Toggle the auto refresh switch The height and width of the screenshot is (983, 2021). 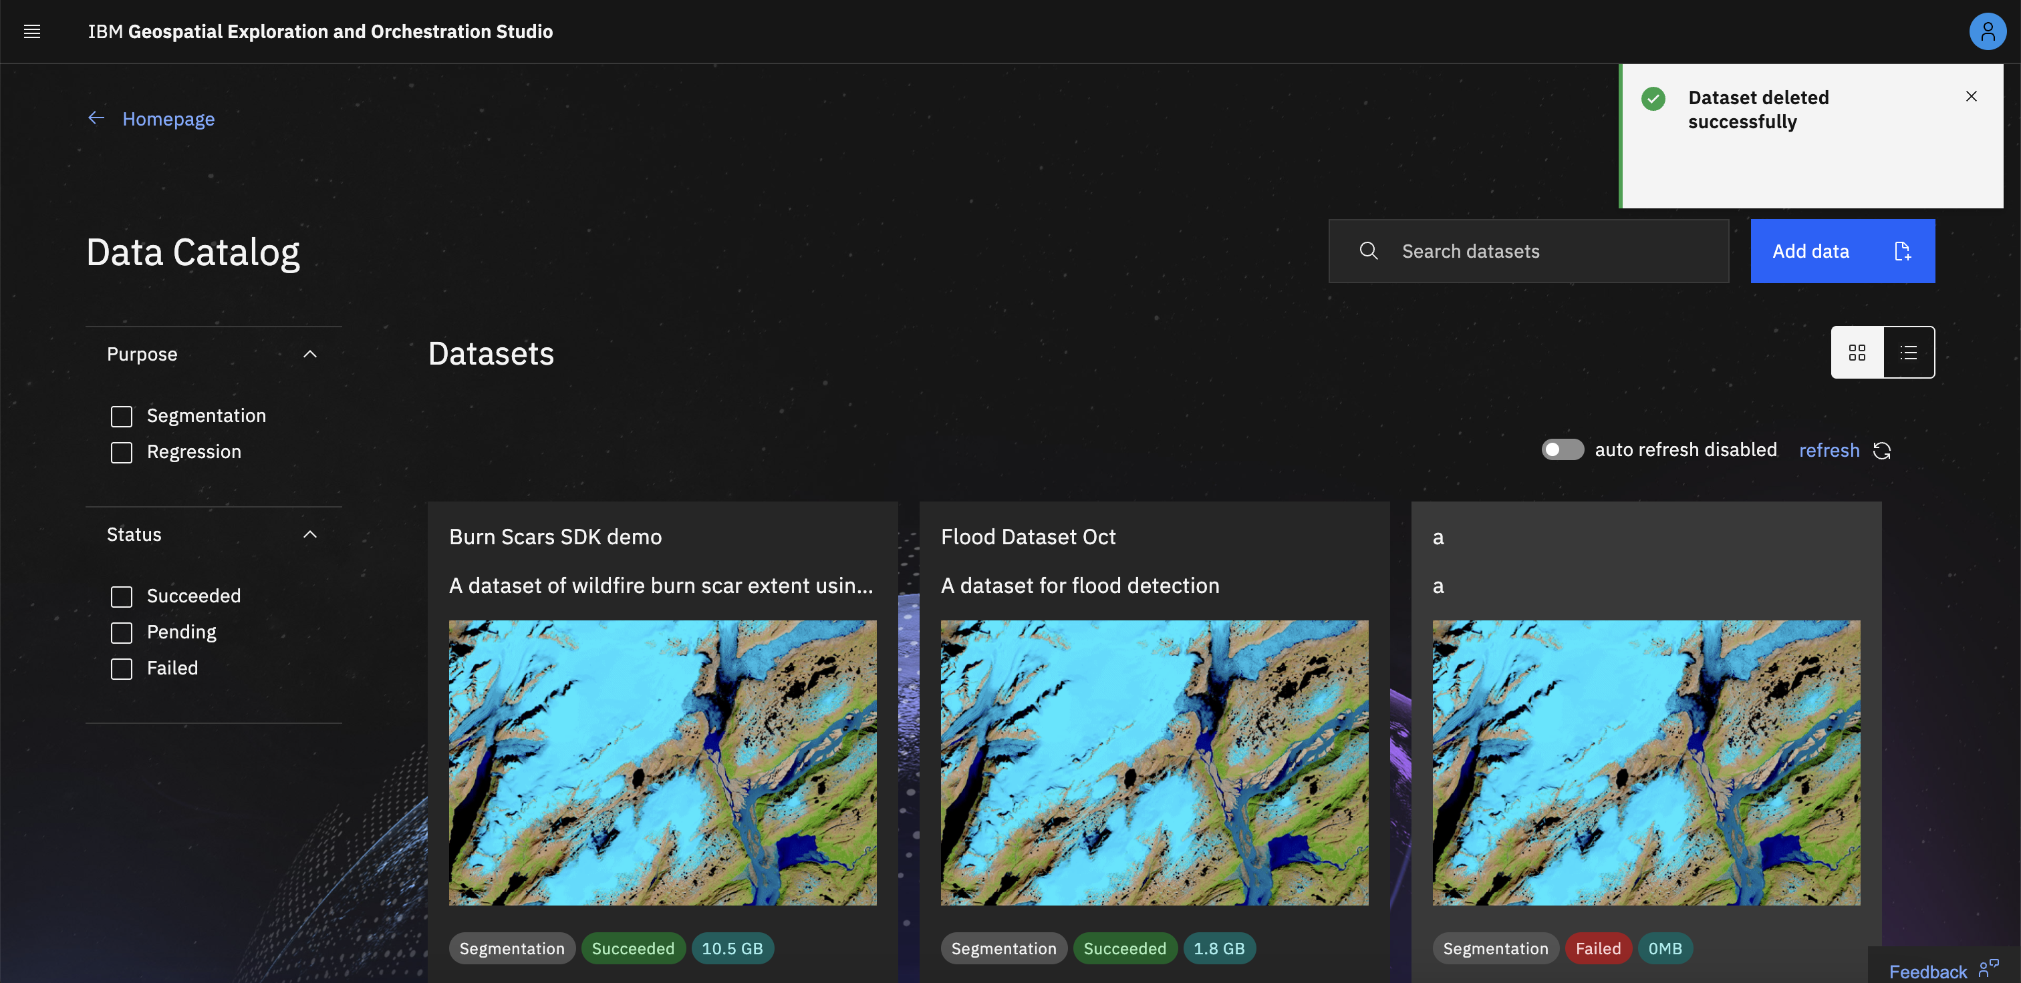tap(1562, 450)
